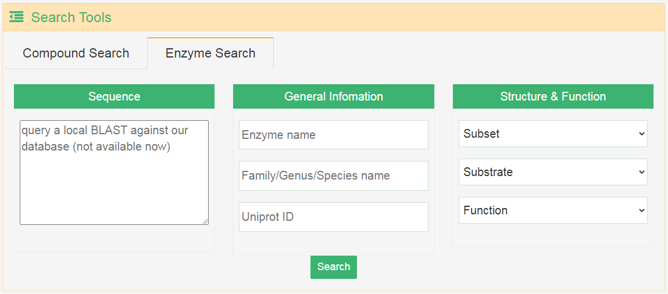Switch to the Compound Search tab
668x294 pixels.
[x=76, y=53]
